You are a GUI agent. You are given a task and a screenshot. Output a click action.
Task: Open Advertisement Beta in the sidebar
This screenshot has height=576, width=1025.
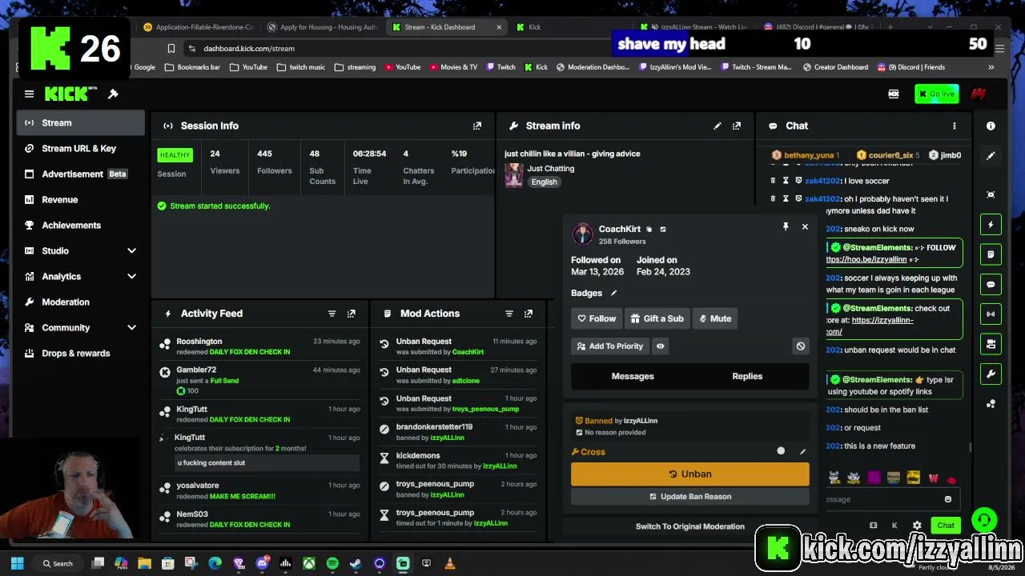click(80, 174)
